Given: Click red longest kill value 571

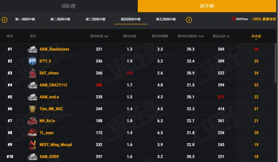Looking at the screenshot, I should [221, 97].
